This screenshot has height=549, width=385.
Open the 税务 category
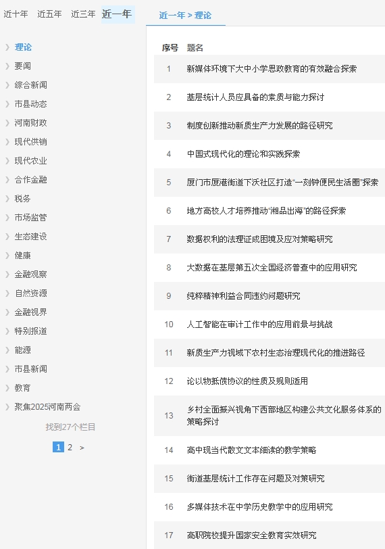click(22, 198)
